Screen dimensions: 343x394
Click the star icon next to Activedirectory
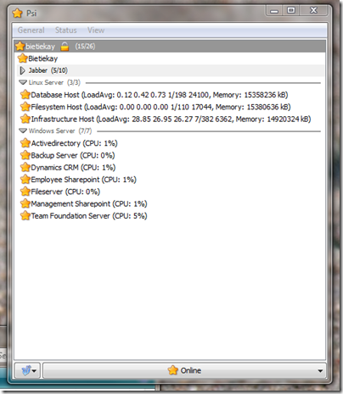pos(25,143)
